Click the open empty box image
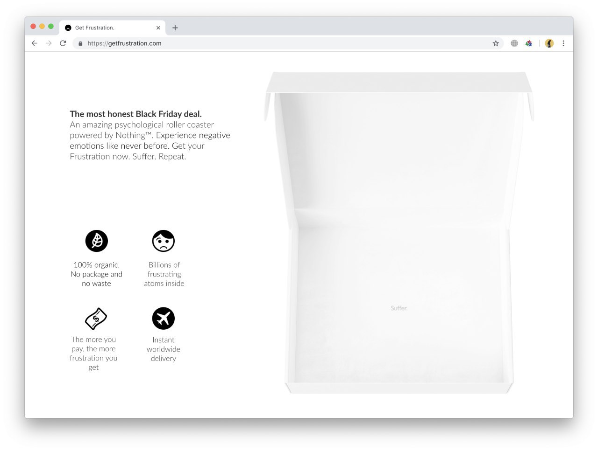The height and width of the screenshot is (451, 598). [x=399, y=232]
